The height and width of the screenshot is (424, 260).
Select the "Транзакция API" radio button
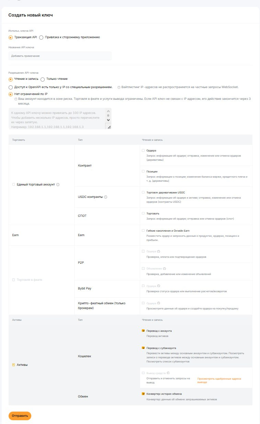pyautogui.click(x=10, y=38)
